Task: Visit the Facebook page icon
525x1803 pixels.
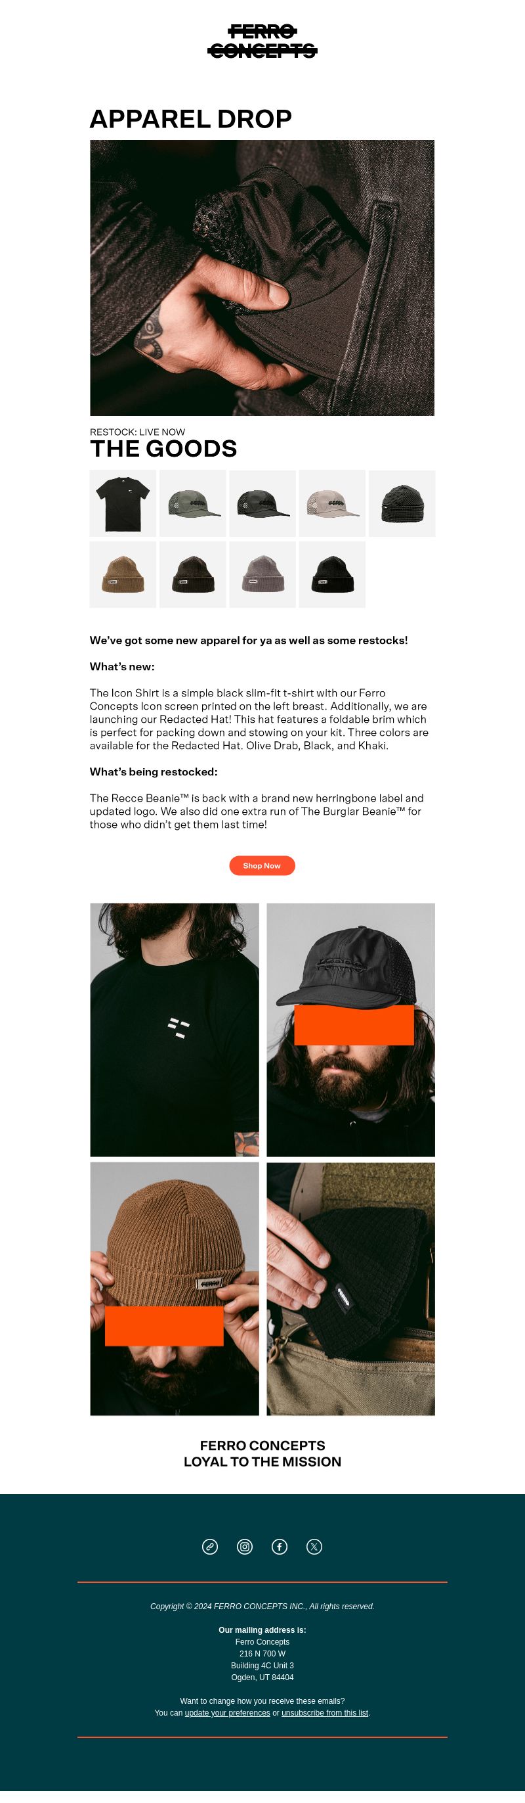Action: [280, 1546]
